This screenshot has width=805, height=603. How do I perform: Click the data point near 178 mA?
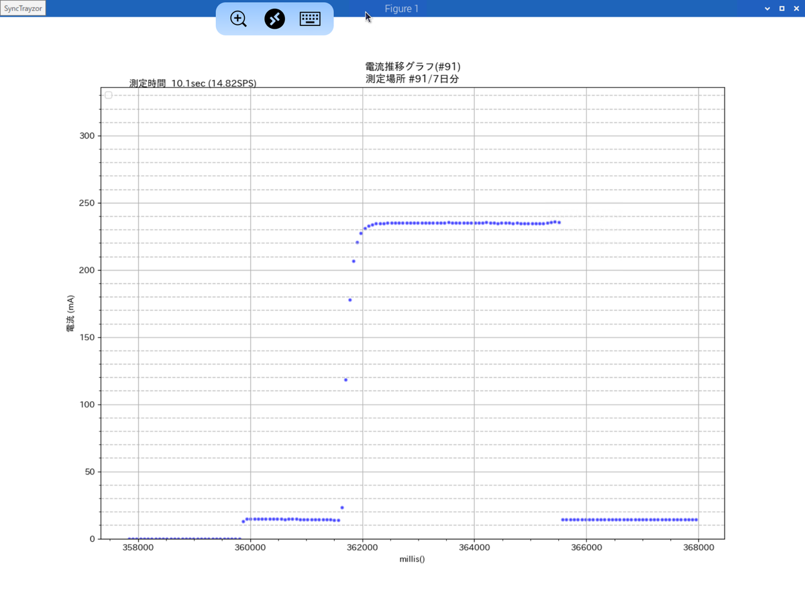tap(350, 299)
